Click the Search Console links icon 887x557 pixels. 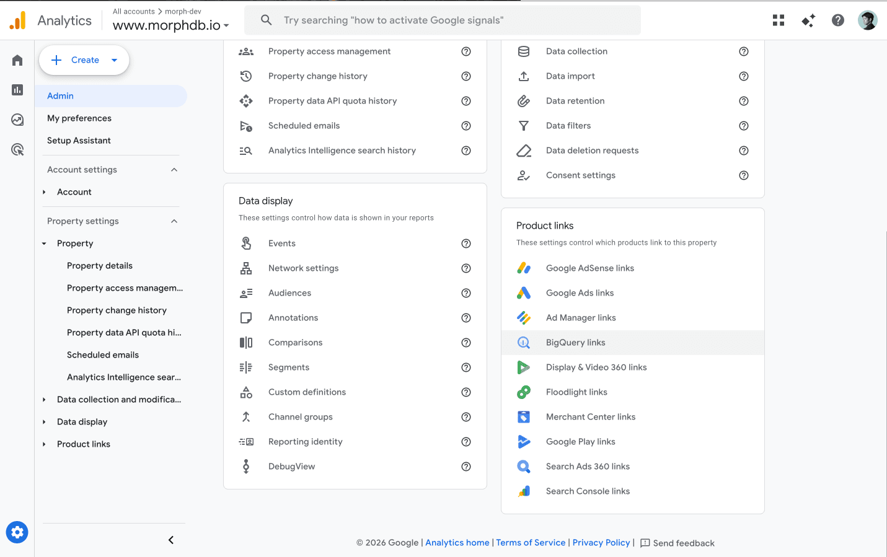[524, 491]
